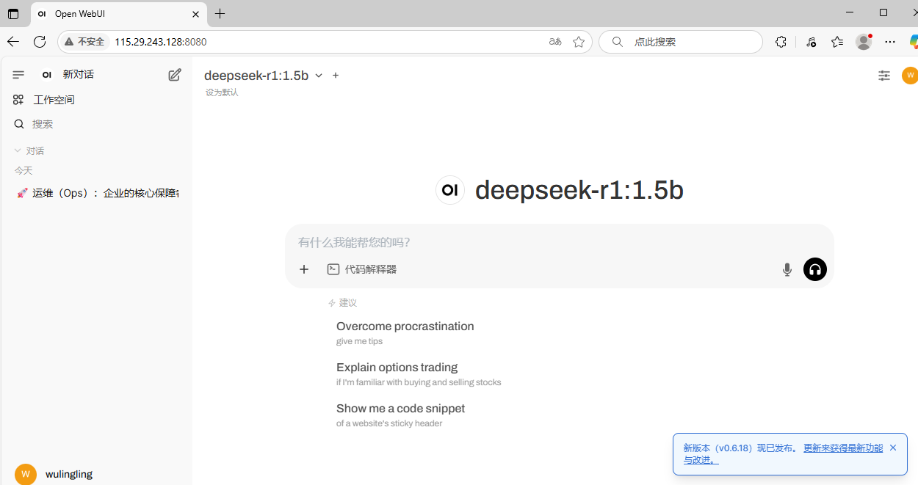Open browser extensions puzzle icon
Screen dimensions: 918x485
(x=781, y=42)
